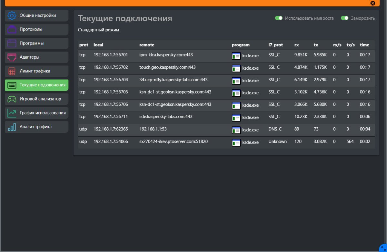Click ksde.exe icon in the DNS_C row
Screen dimensions: 387x252
[236, 130]
